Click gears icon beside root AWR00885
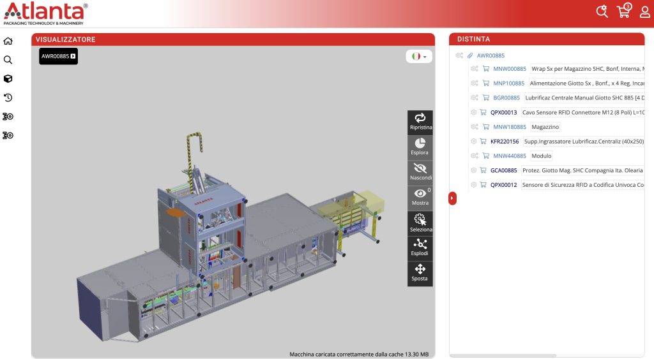The width and height of the screenshot is (654, 359). click(x=459, y=55)
